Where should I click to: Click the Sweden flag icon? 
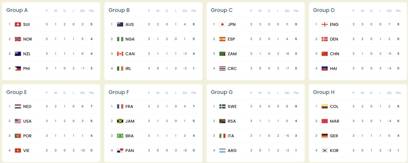(x=223, y=107)
